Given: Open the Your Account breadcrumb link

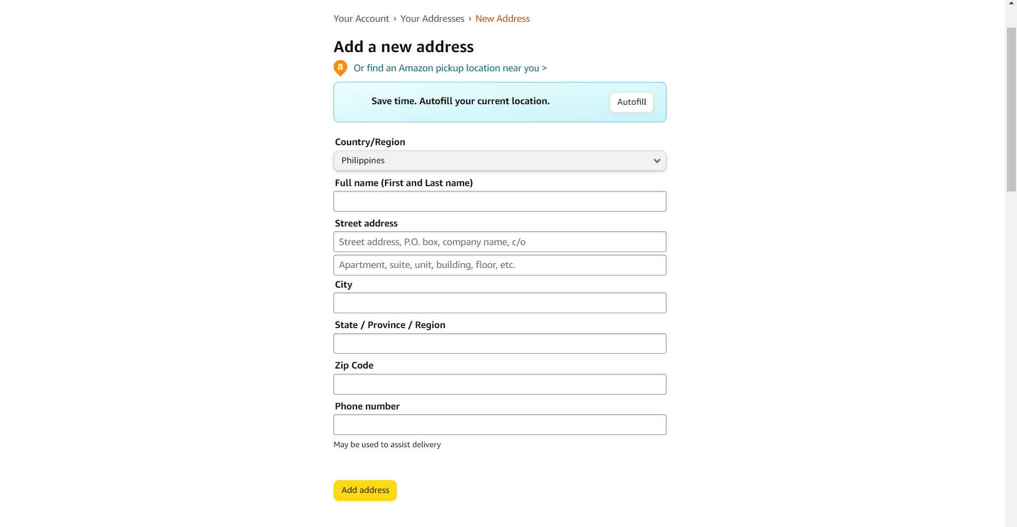Looking at the screenshot, I should point(361,19).
